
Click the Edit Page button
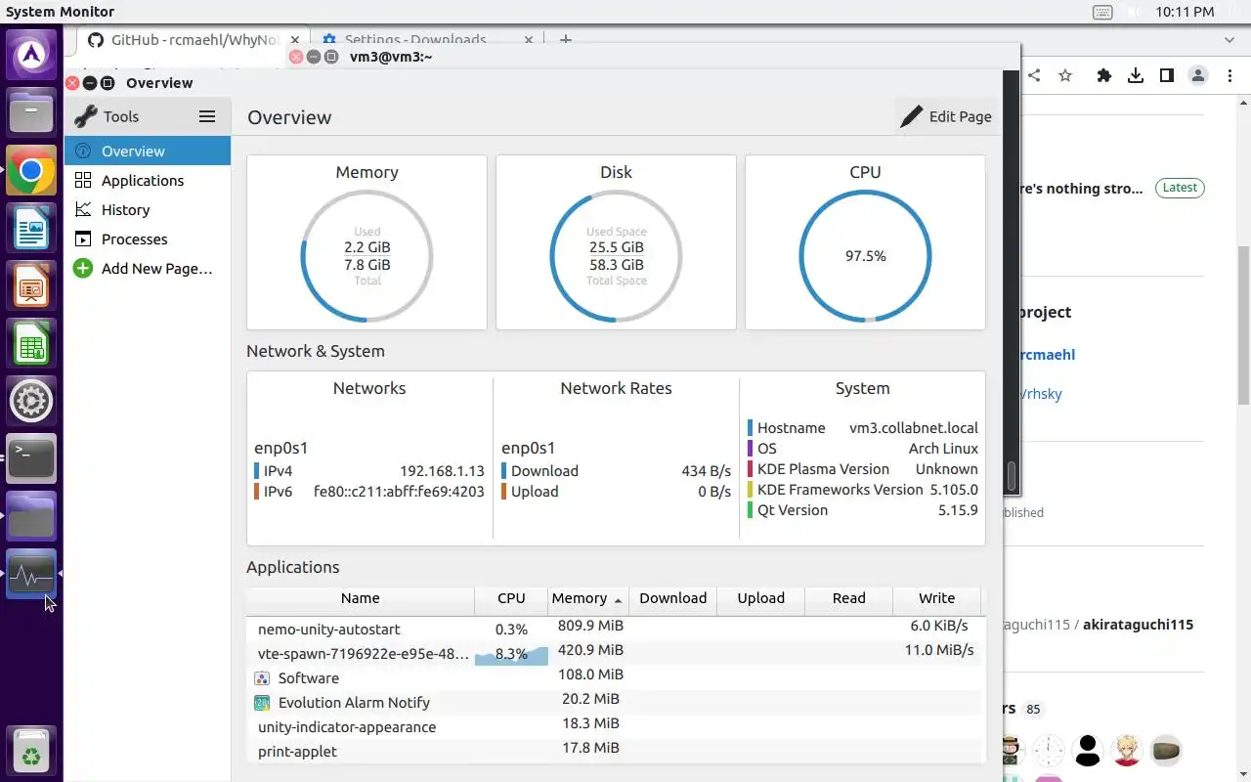click(x=945, y=116)
